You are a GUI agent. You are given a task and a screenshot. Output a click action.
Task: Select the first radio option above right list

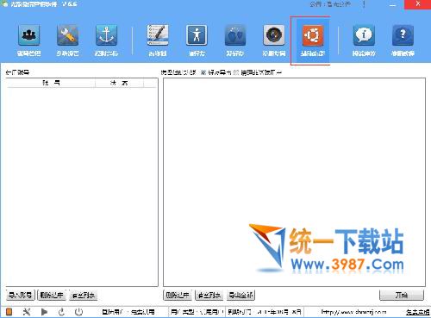[203, 72]
